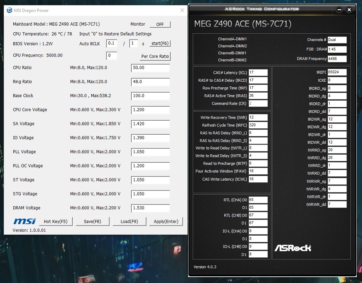Edit the Read to Precharge (tRTP) field
This screenshot has width=362, height=283.
tap(258, 163)
